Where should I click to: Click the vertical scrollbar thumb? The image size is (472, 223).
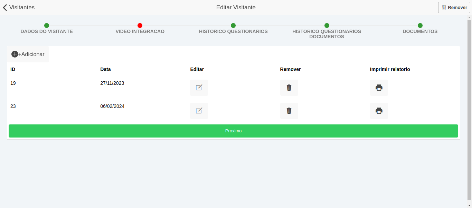[469, 110]
